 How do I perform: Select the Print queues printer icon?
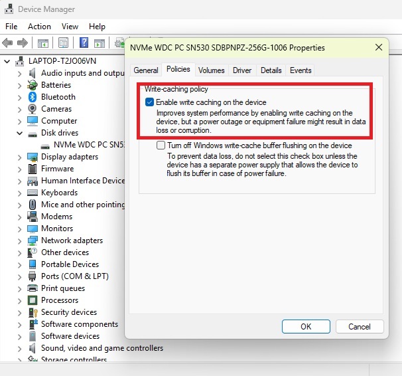[33, 288]
